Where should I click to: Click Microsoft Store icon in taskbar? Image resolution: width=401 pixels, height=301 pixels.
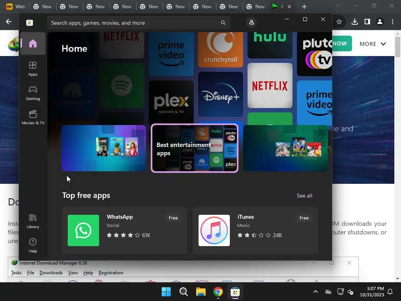tap(235, 292)
